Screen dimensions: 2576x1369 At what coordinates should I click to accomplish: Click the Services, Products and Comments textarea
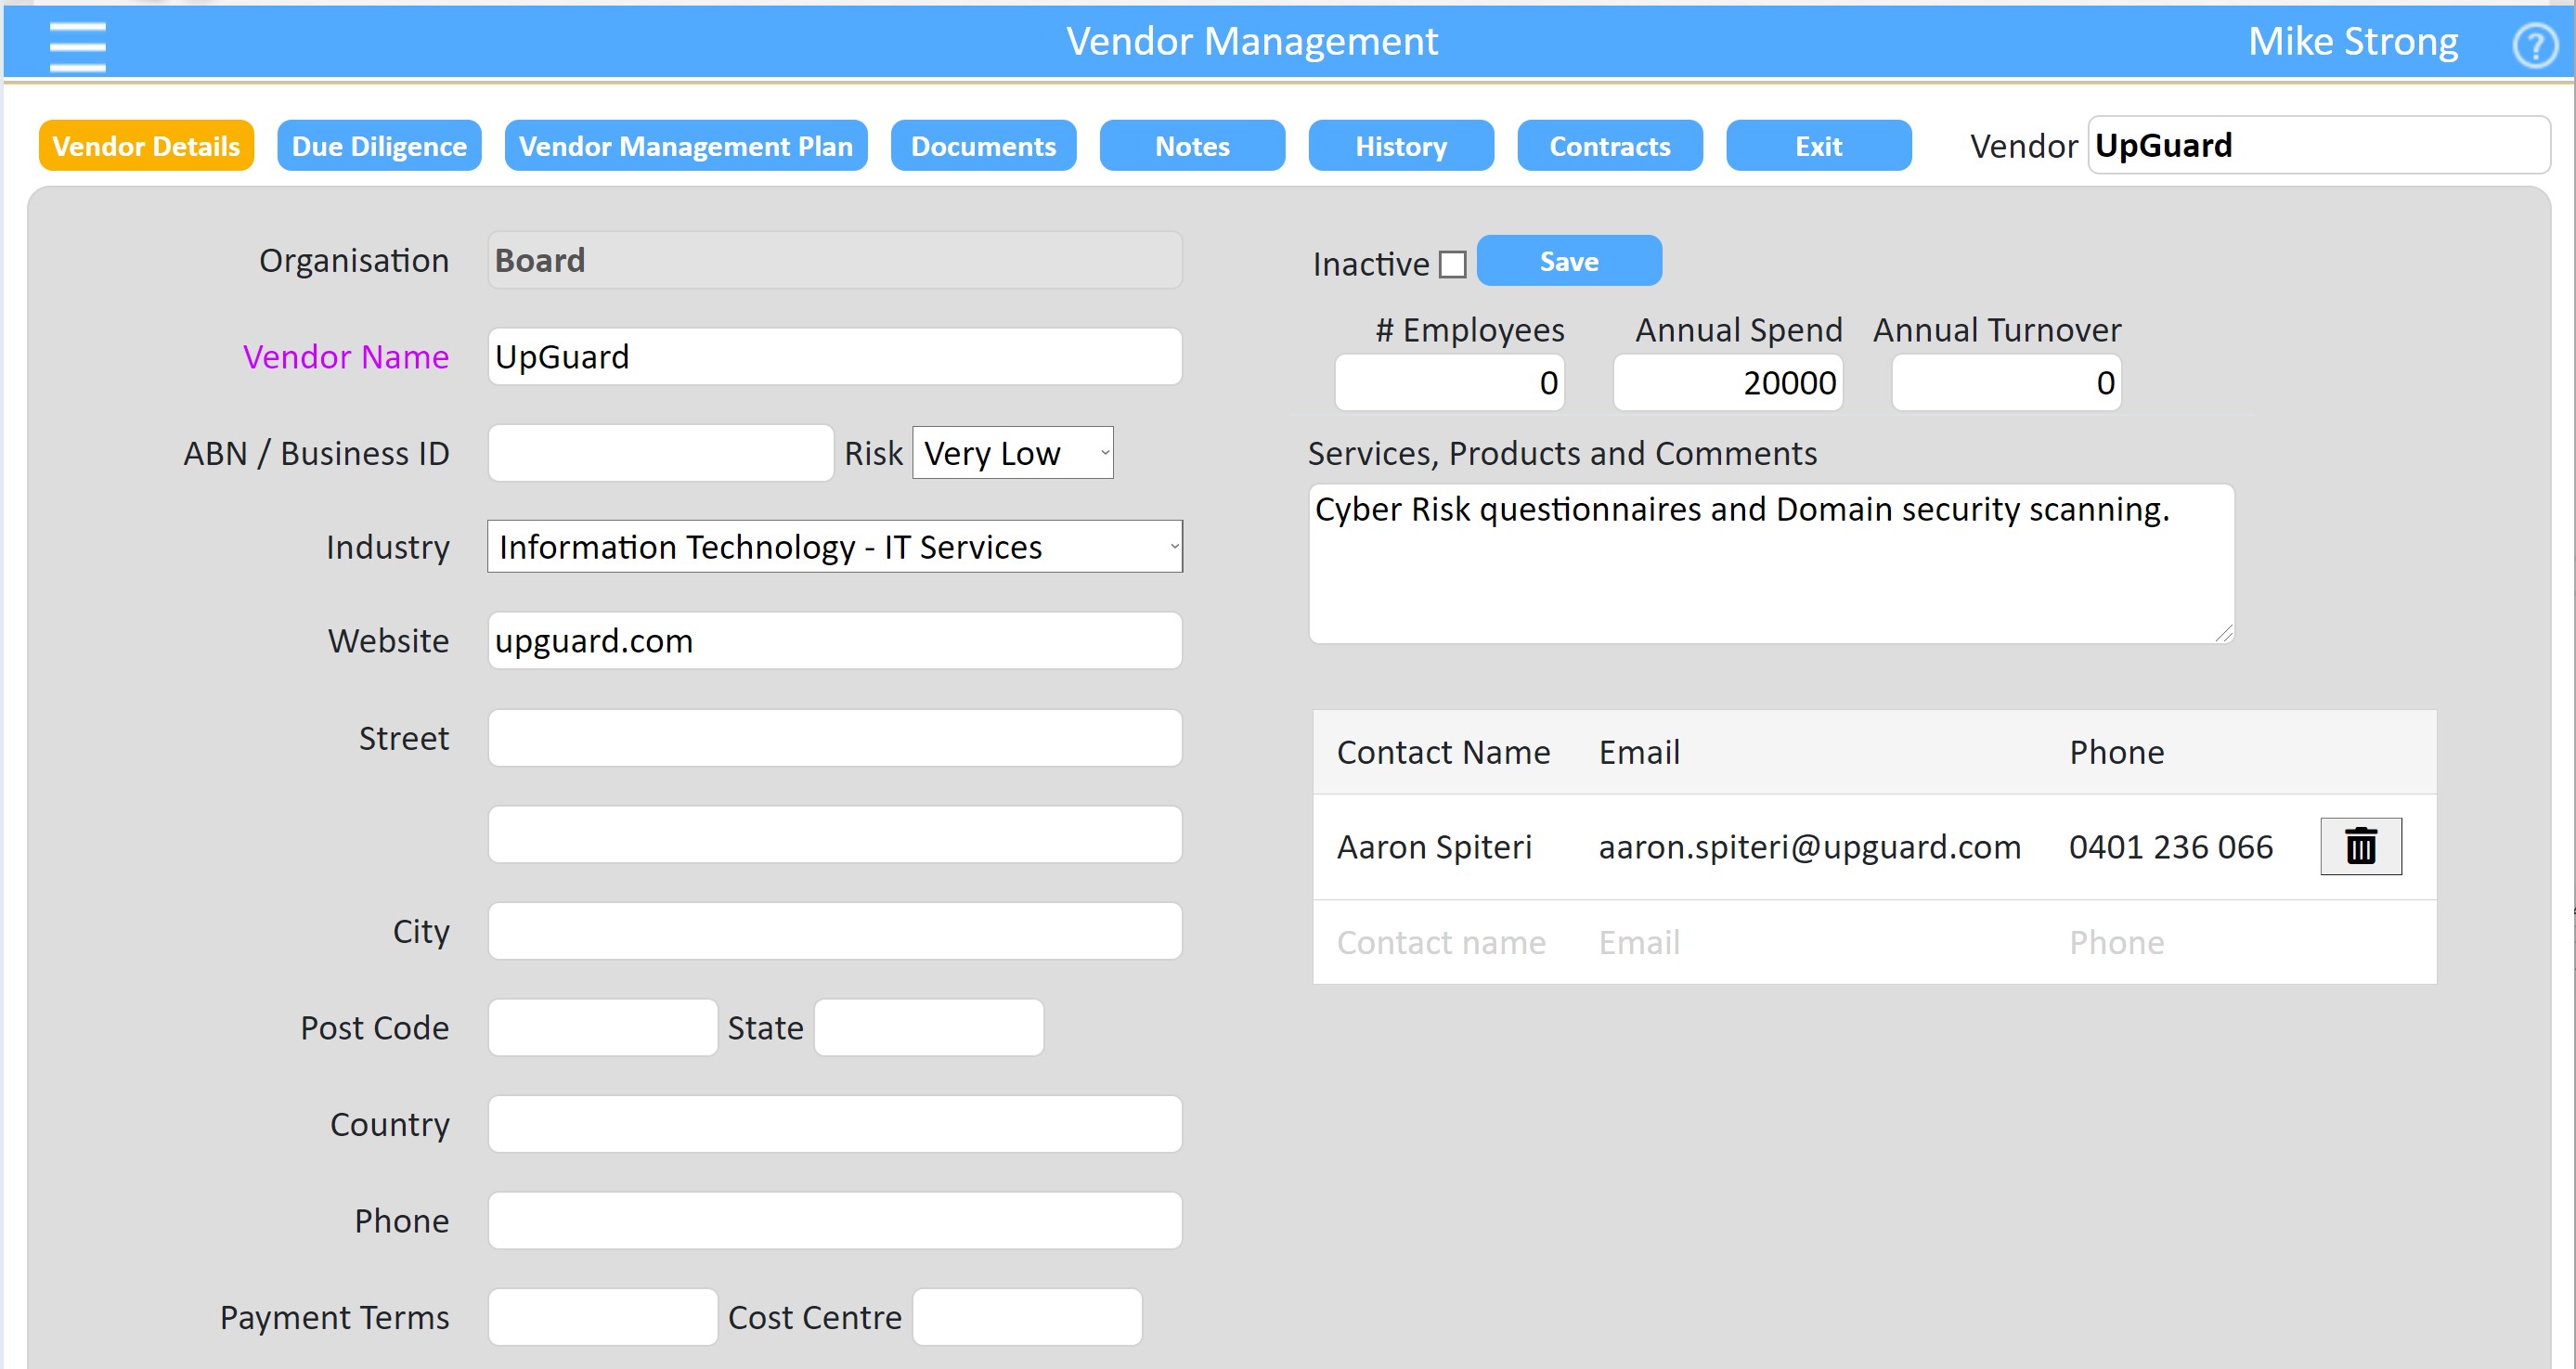point(1771,564)
